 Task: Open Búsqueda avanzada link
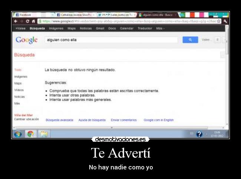(59, 120)
